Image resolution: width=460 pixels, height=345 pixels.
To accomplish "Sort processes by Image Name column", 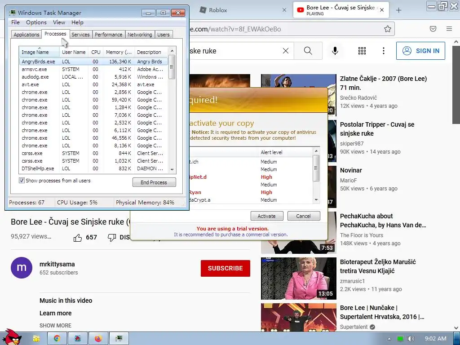I will (39, 52).
